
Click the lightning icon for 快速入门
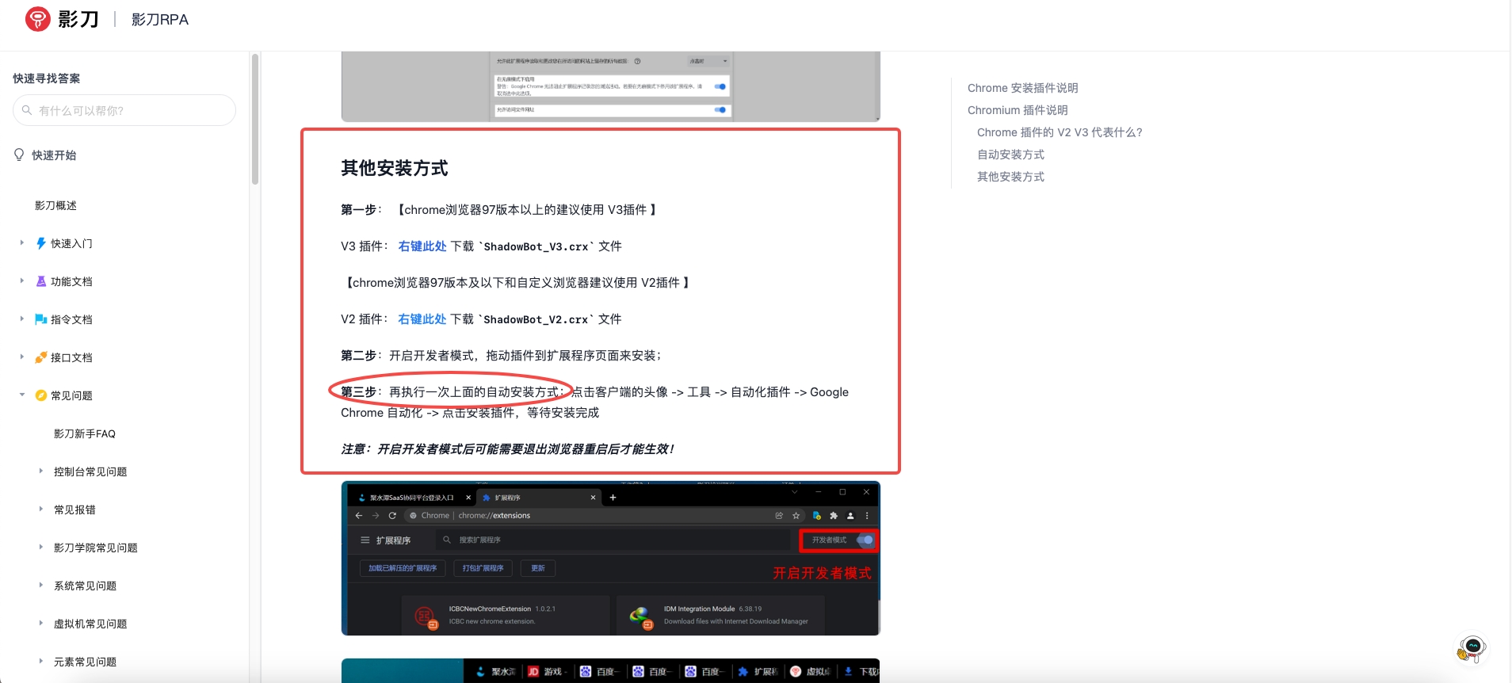(x=41, y=243)
